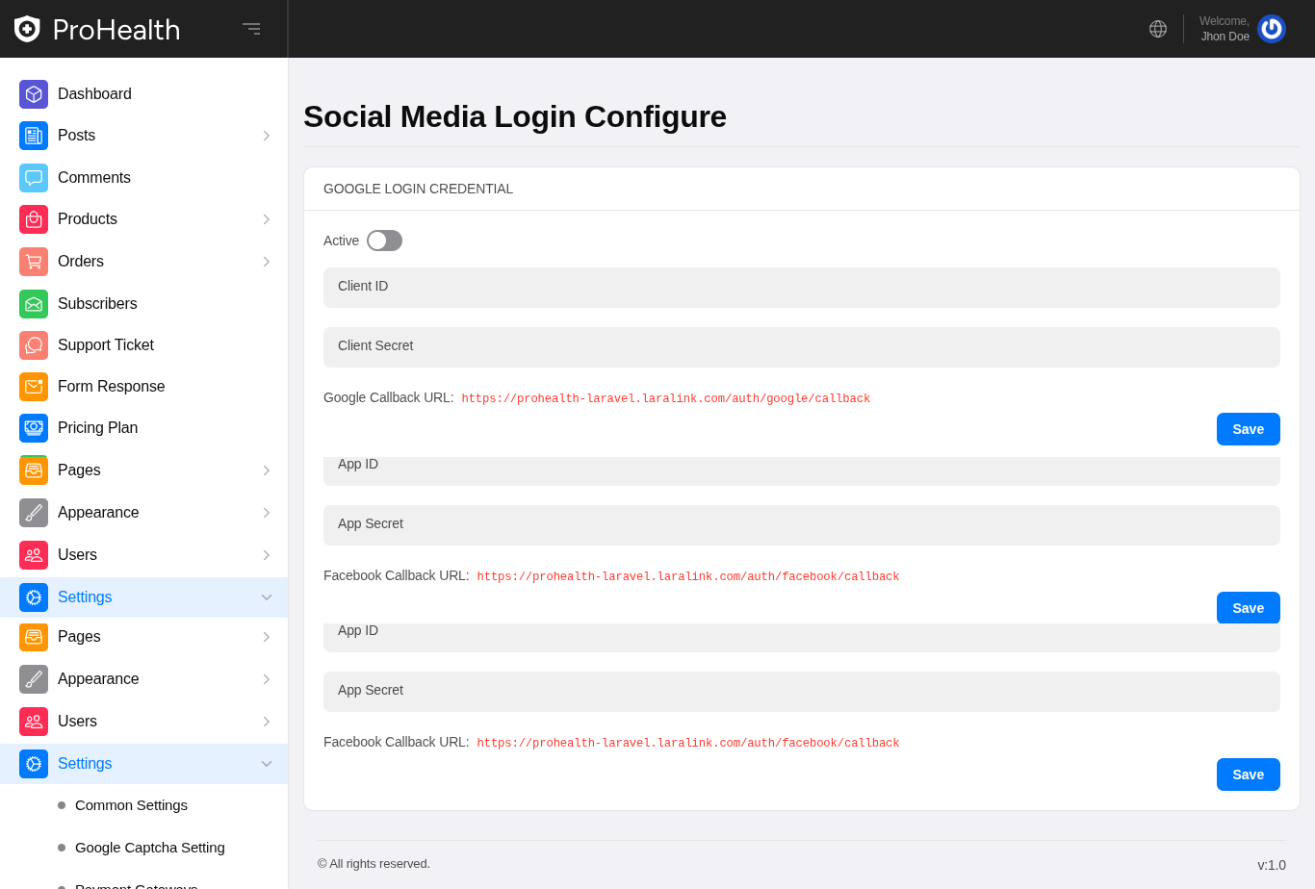The image size is (1315, 889).
Task: Click into the Client Secret field
Action: (801, 347)
